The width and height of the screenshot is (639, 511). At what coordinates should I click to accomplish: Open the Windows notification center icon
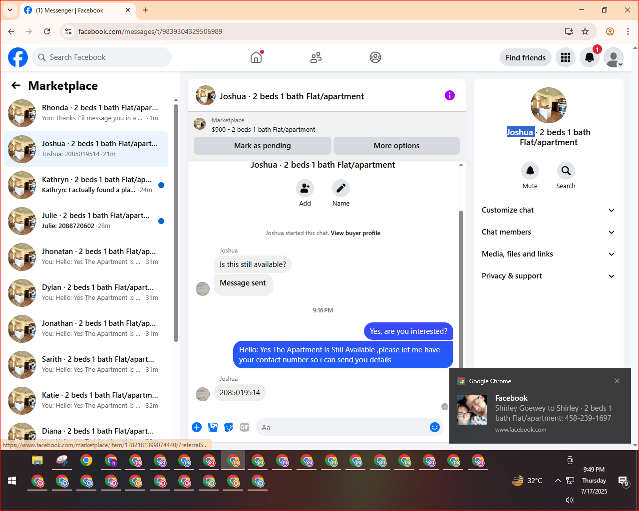624,481
